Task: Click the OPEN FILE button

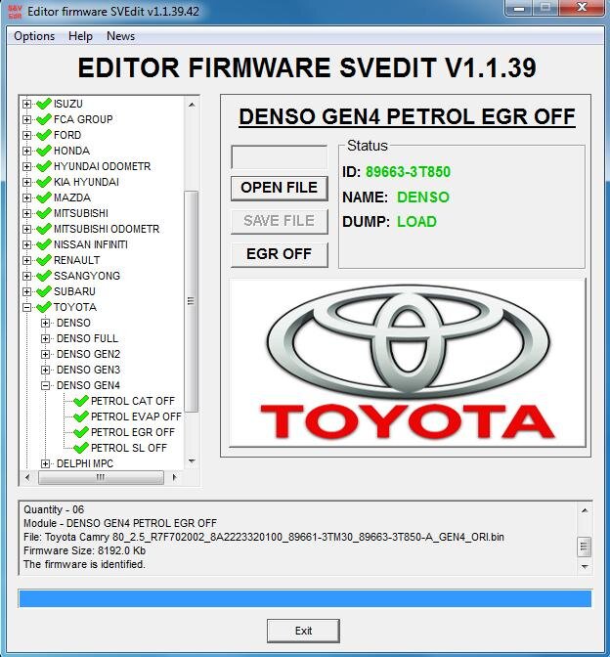Action: 279,188
